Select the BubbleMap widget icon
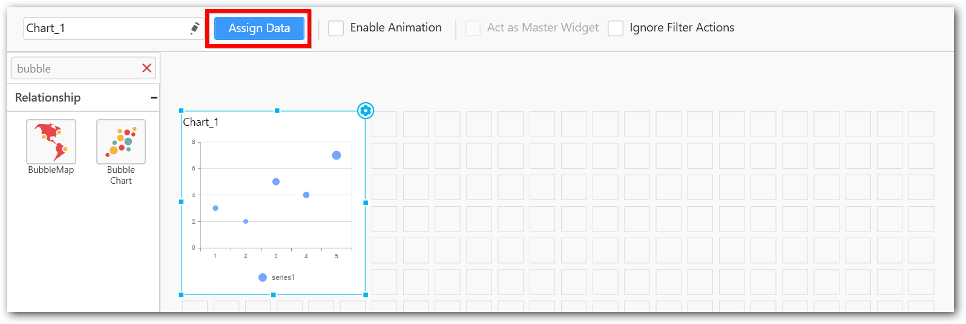 (x=51, y=142)
